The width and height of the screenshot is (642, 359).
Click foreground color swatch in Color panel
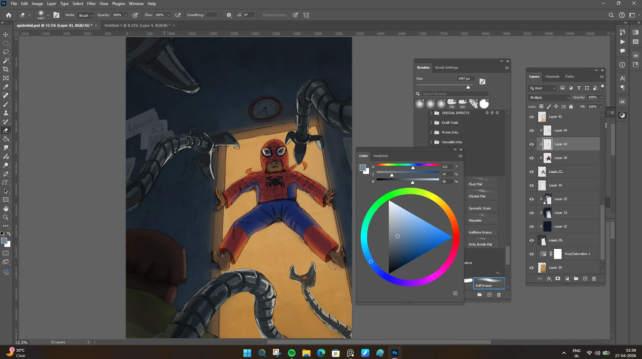coord(362,168)
